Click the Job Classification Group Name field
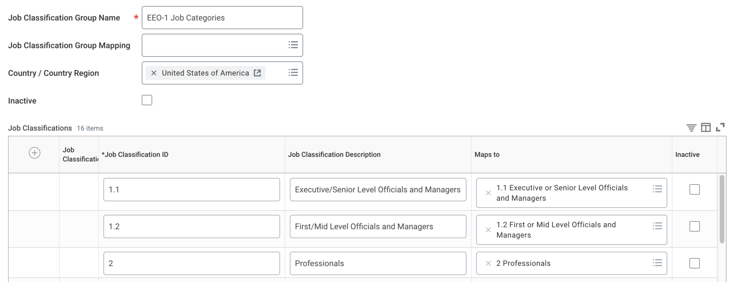This screenshot has height=282, width=737. tap(222, 18)
